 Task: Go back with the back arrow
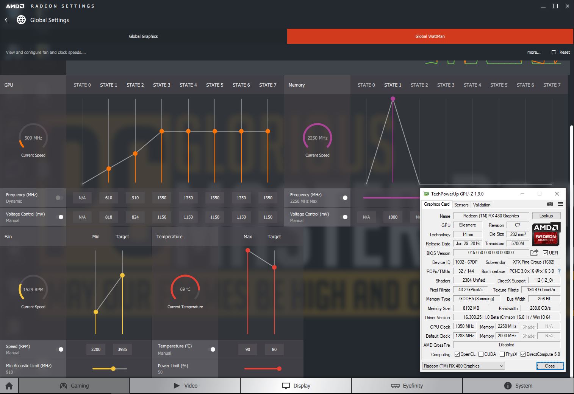click(x=6, y=20)
